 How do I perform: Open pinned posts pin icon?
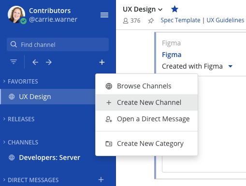pyautogui.click(x=151, y=21)
